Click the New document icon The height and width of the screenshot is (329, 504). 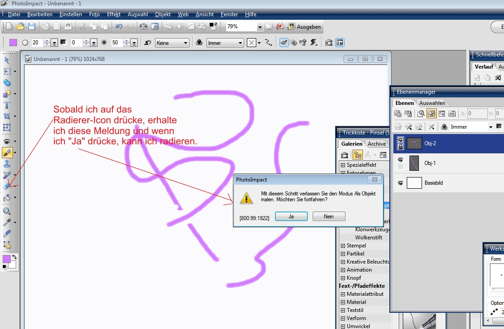tap(9, 26)
